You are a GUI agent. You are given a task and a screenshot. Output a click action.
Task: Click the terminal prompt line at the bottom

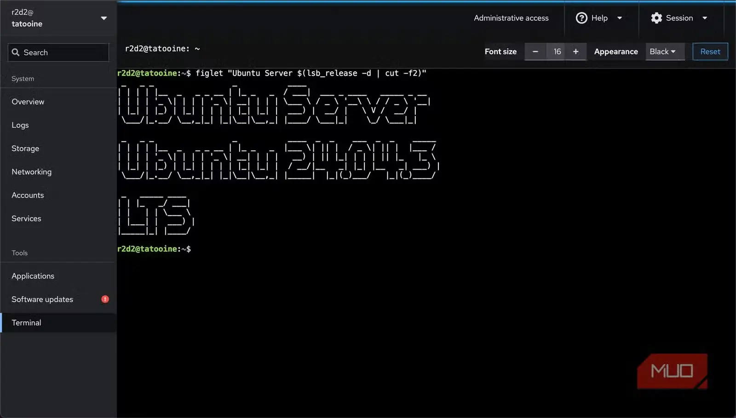154,249
